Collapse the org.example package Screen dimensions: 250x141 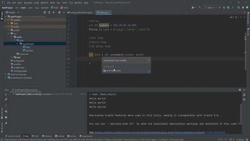[x=17, y=43]
